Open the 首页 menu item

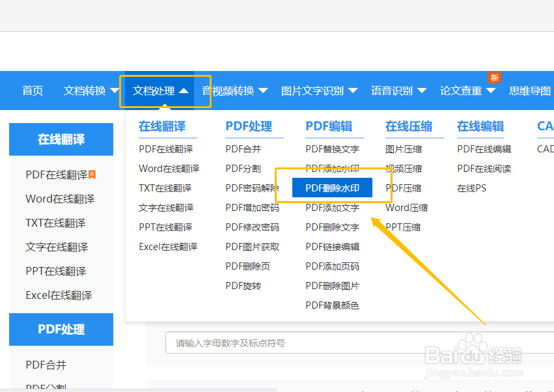(x=32, y=91)
